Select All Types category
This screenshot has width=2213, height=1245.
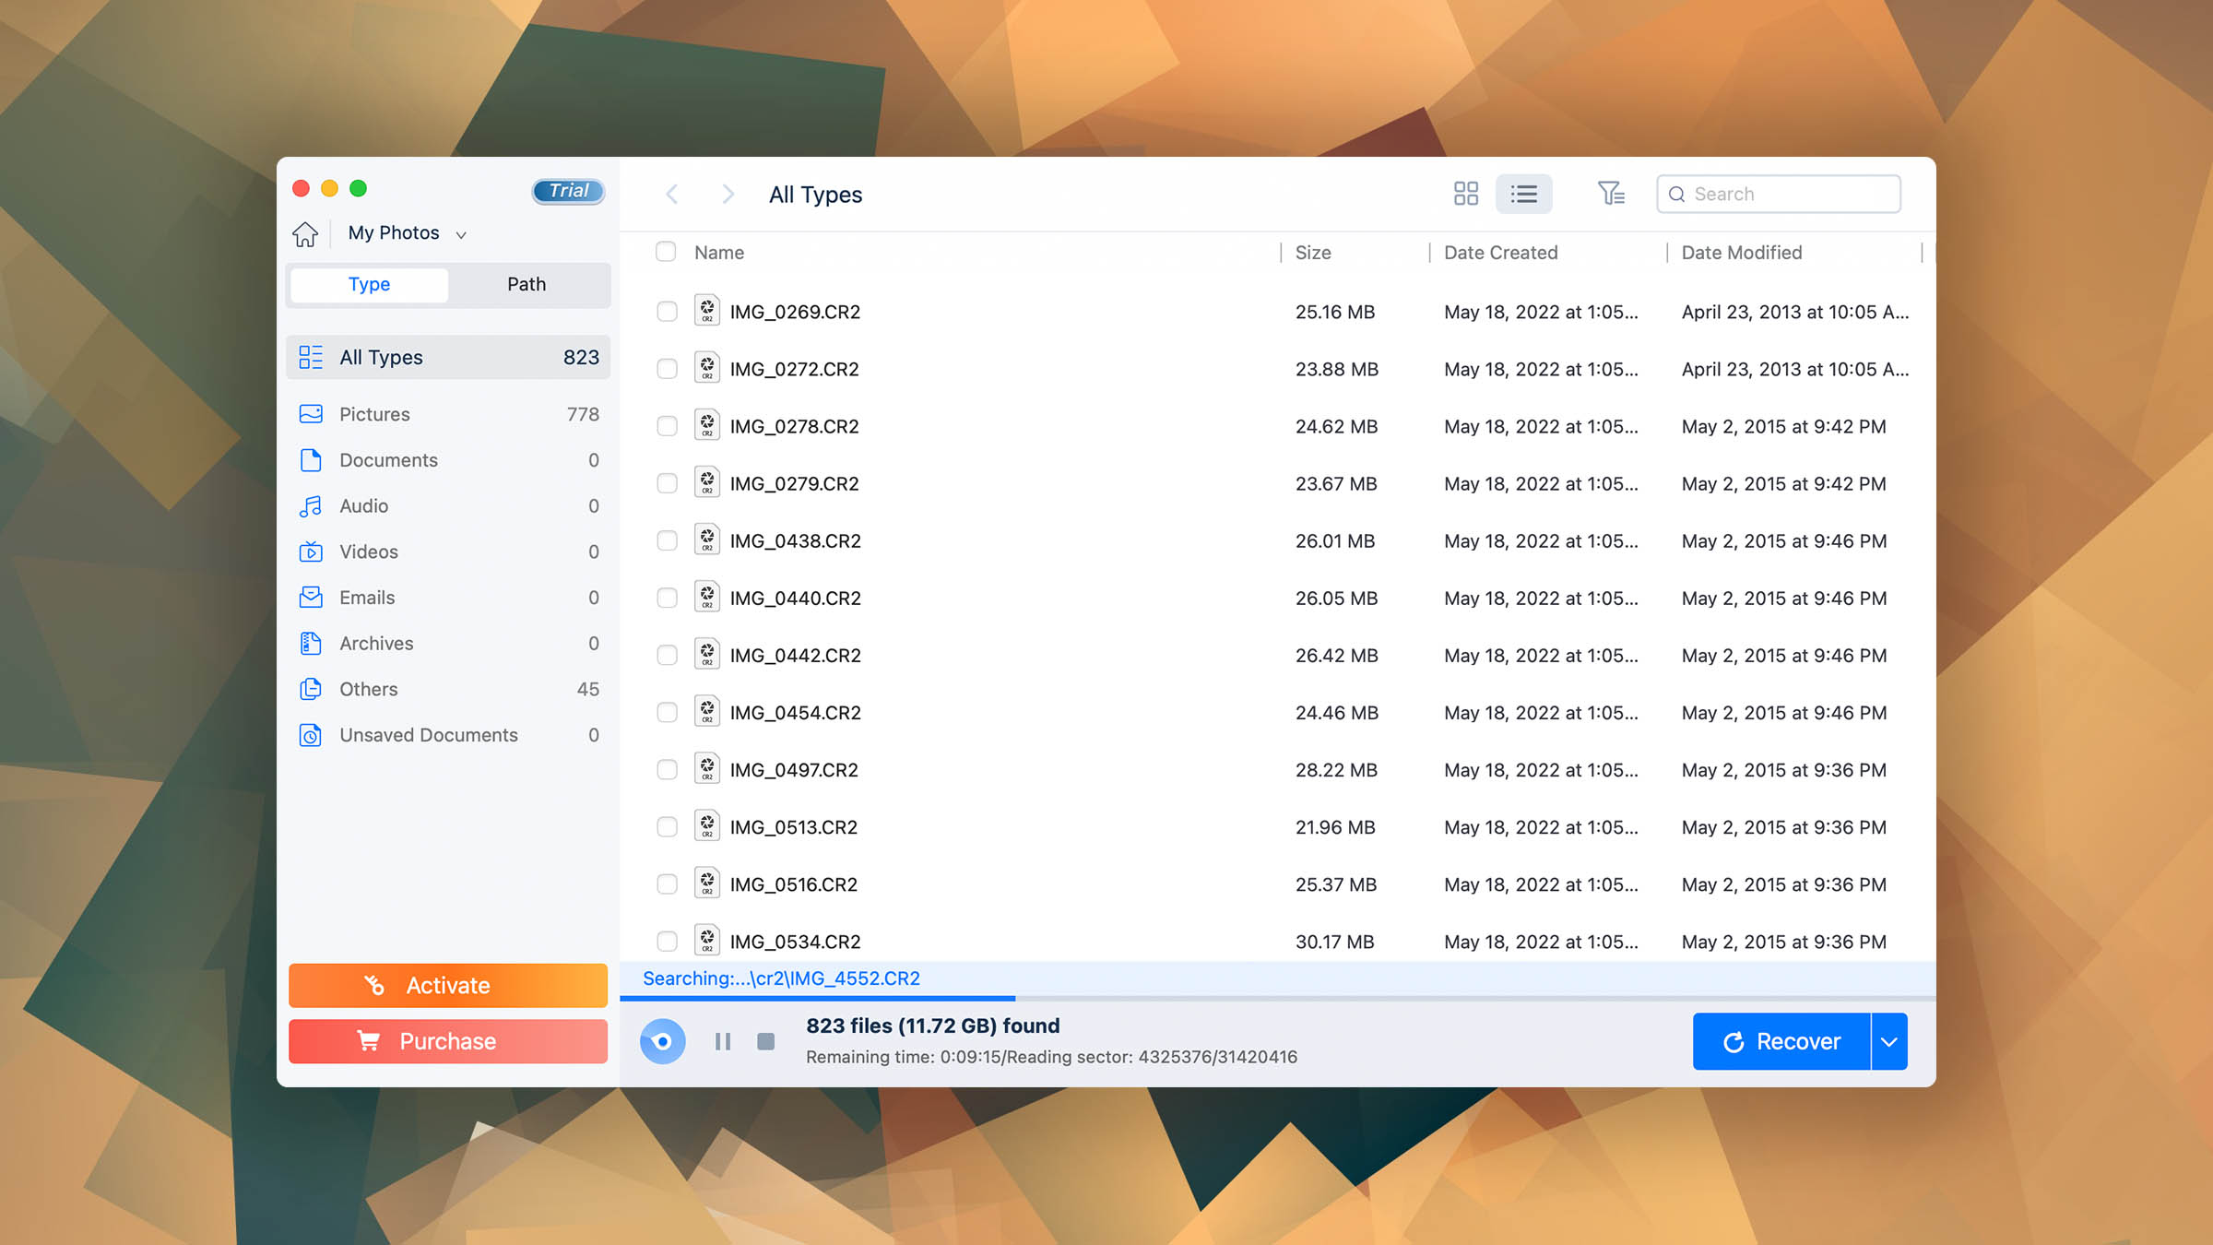[x=448, y=357]
